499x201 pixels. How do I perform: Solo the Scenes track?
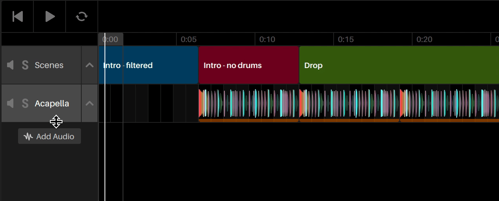25,65
